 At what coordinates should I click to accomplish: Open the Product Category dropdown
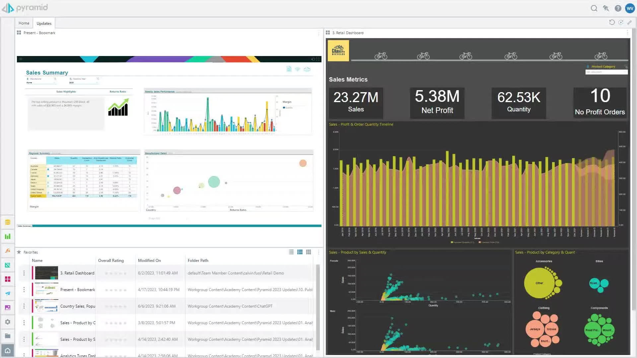point(606,72)
